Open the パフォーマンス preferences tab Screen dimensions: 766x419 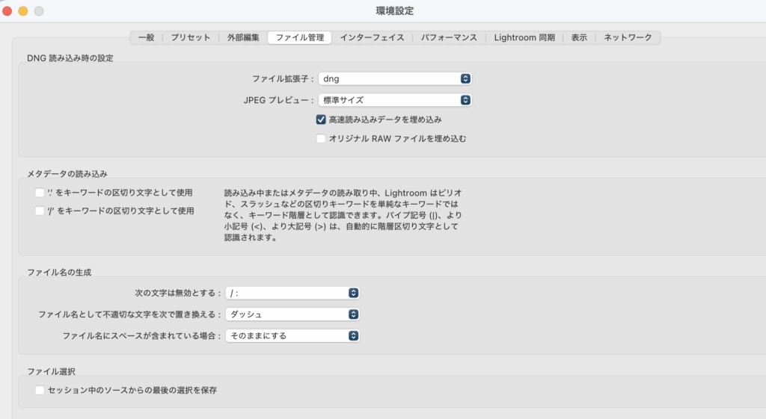448,37
